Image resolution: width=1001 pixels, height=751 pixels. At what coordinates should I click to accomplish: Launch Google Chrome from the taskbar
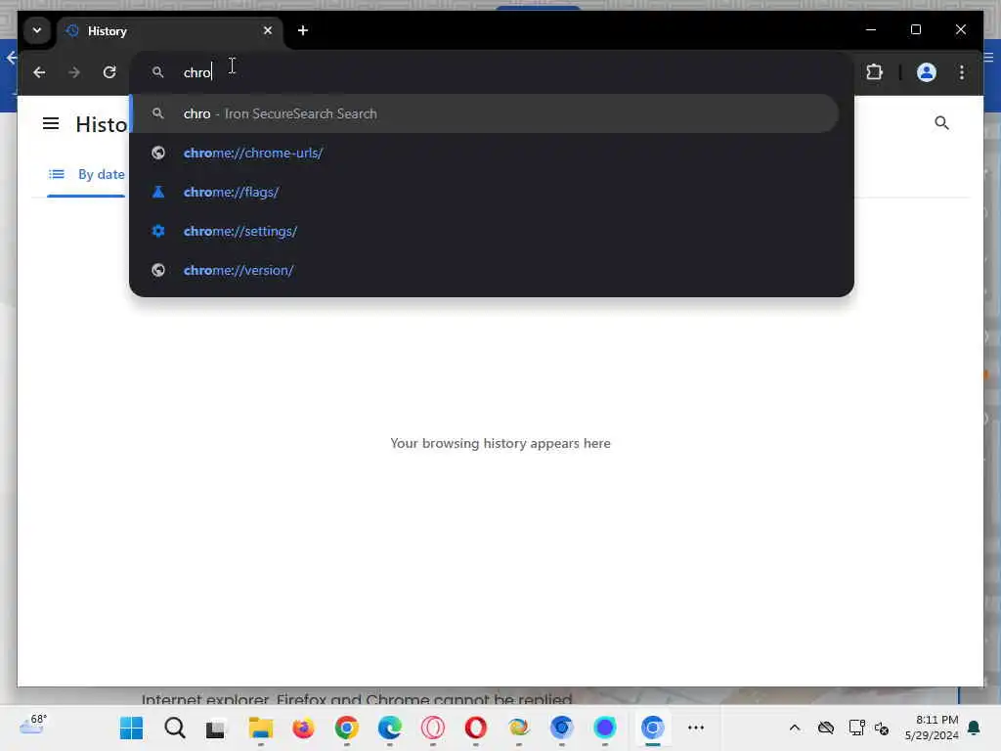click(x=347, y=728)
